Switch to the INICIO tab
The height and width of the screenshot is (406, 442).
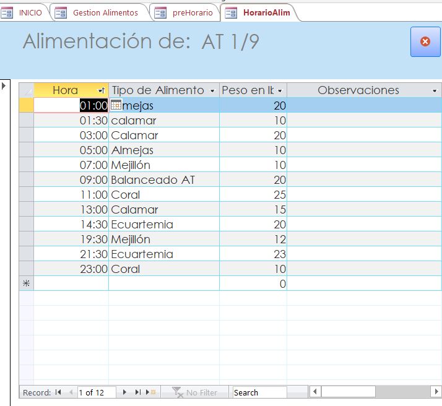(x=25, y=12)
